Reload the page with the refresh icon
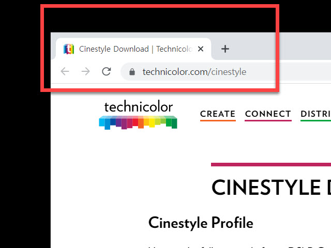 point(107,71)
